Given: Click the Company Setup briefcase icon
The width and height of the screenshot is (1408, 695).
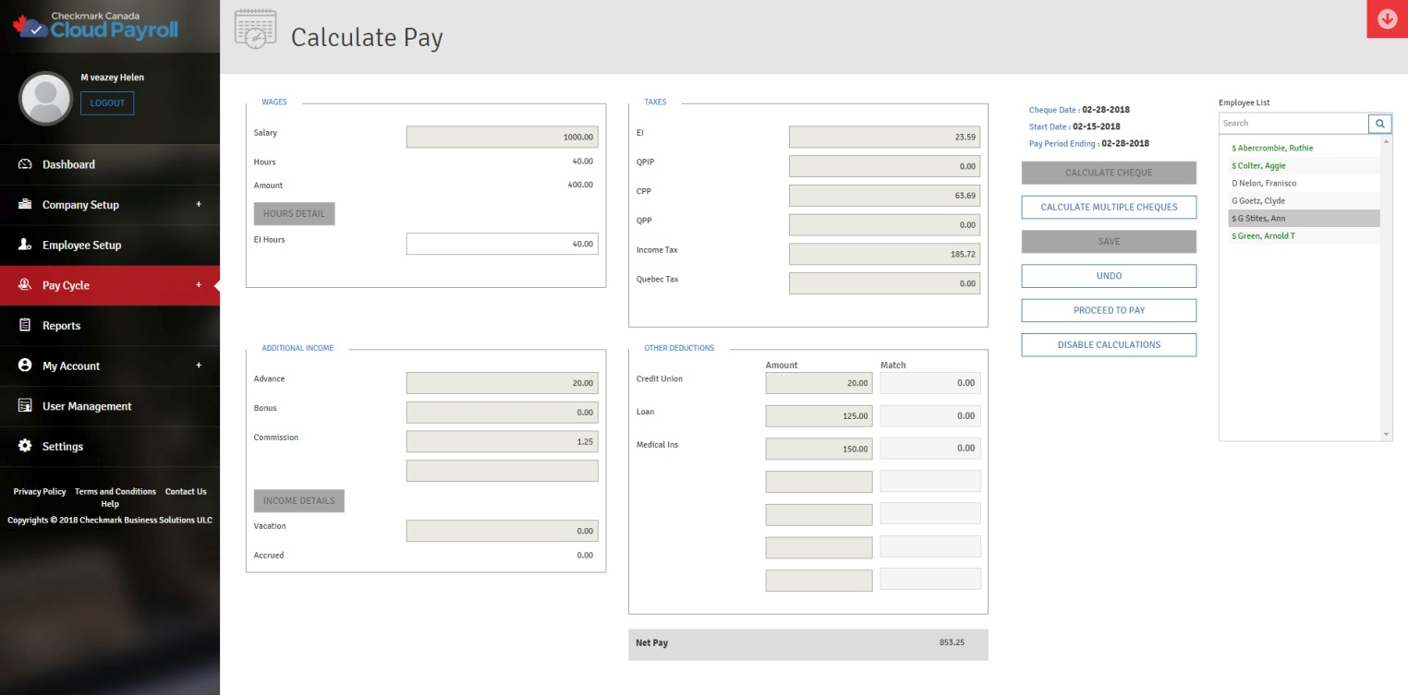Looking at the screenshot, I should tap(25, 205).
